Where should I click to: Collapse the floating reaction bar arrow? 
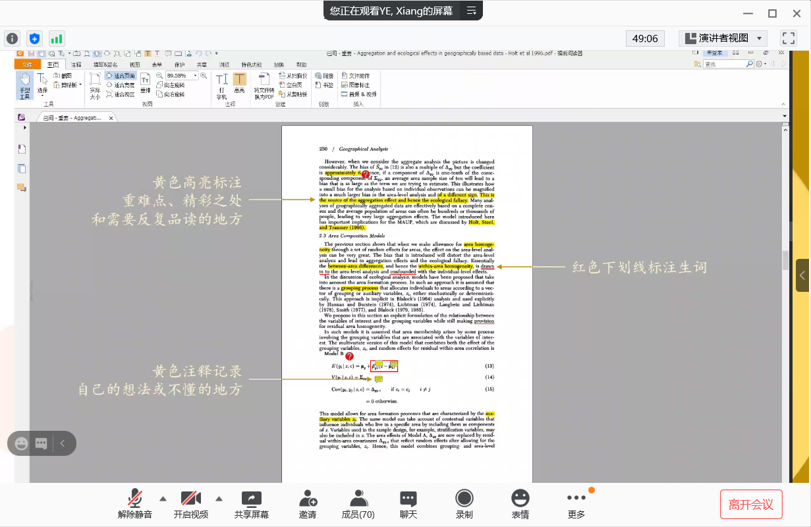tap(63, 443)
